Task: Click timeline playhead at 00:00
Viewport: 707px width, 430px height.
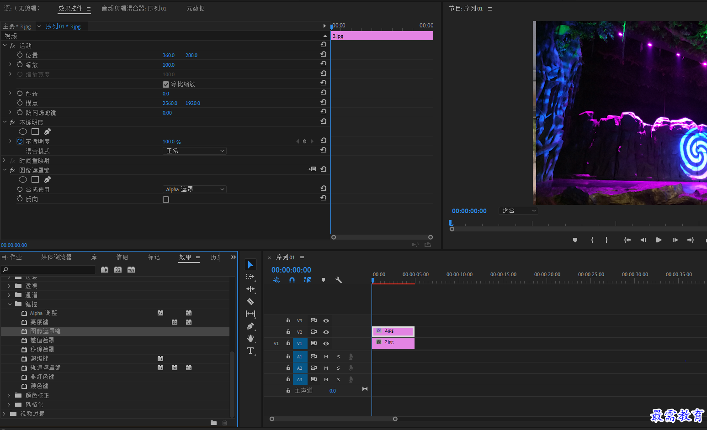Action: point(373,281)
